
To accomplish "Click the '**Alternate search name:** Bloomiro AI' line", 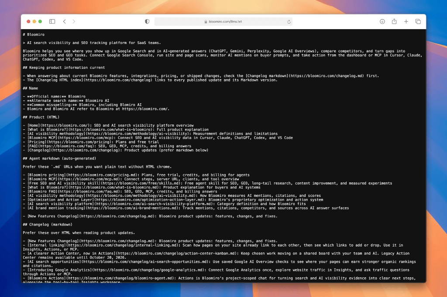I will (66, 101).
